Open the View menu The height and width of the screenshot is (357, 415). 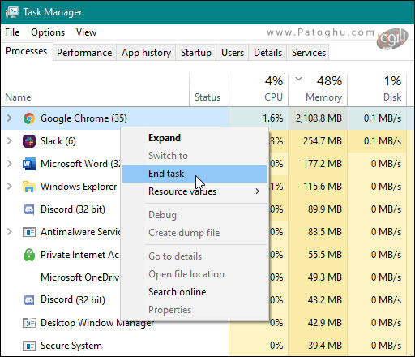click(x=86, y=32)
